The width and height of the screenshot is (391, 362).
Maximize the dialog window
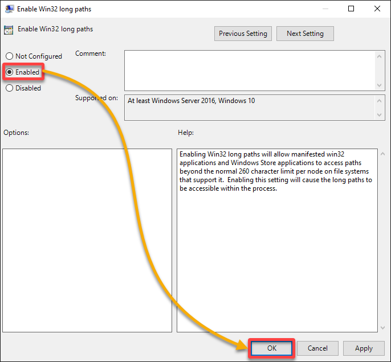coord(351,9)
